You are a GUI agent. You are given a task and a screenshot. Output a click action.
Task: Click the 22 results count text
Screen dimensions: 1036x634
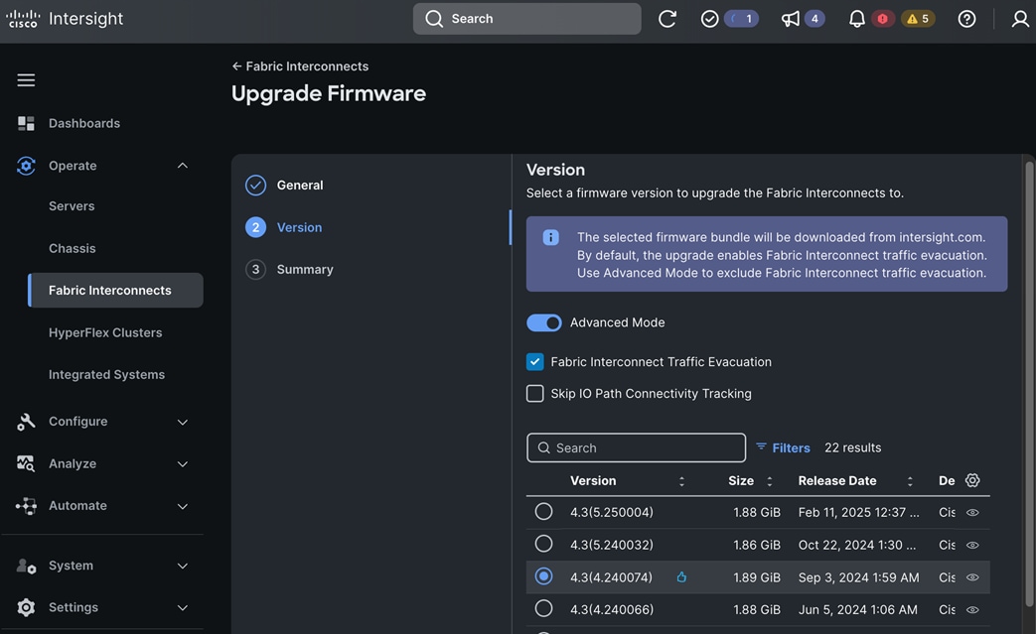[x=852, y=447]
